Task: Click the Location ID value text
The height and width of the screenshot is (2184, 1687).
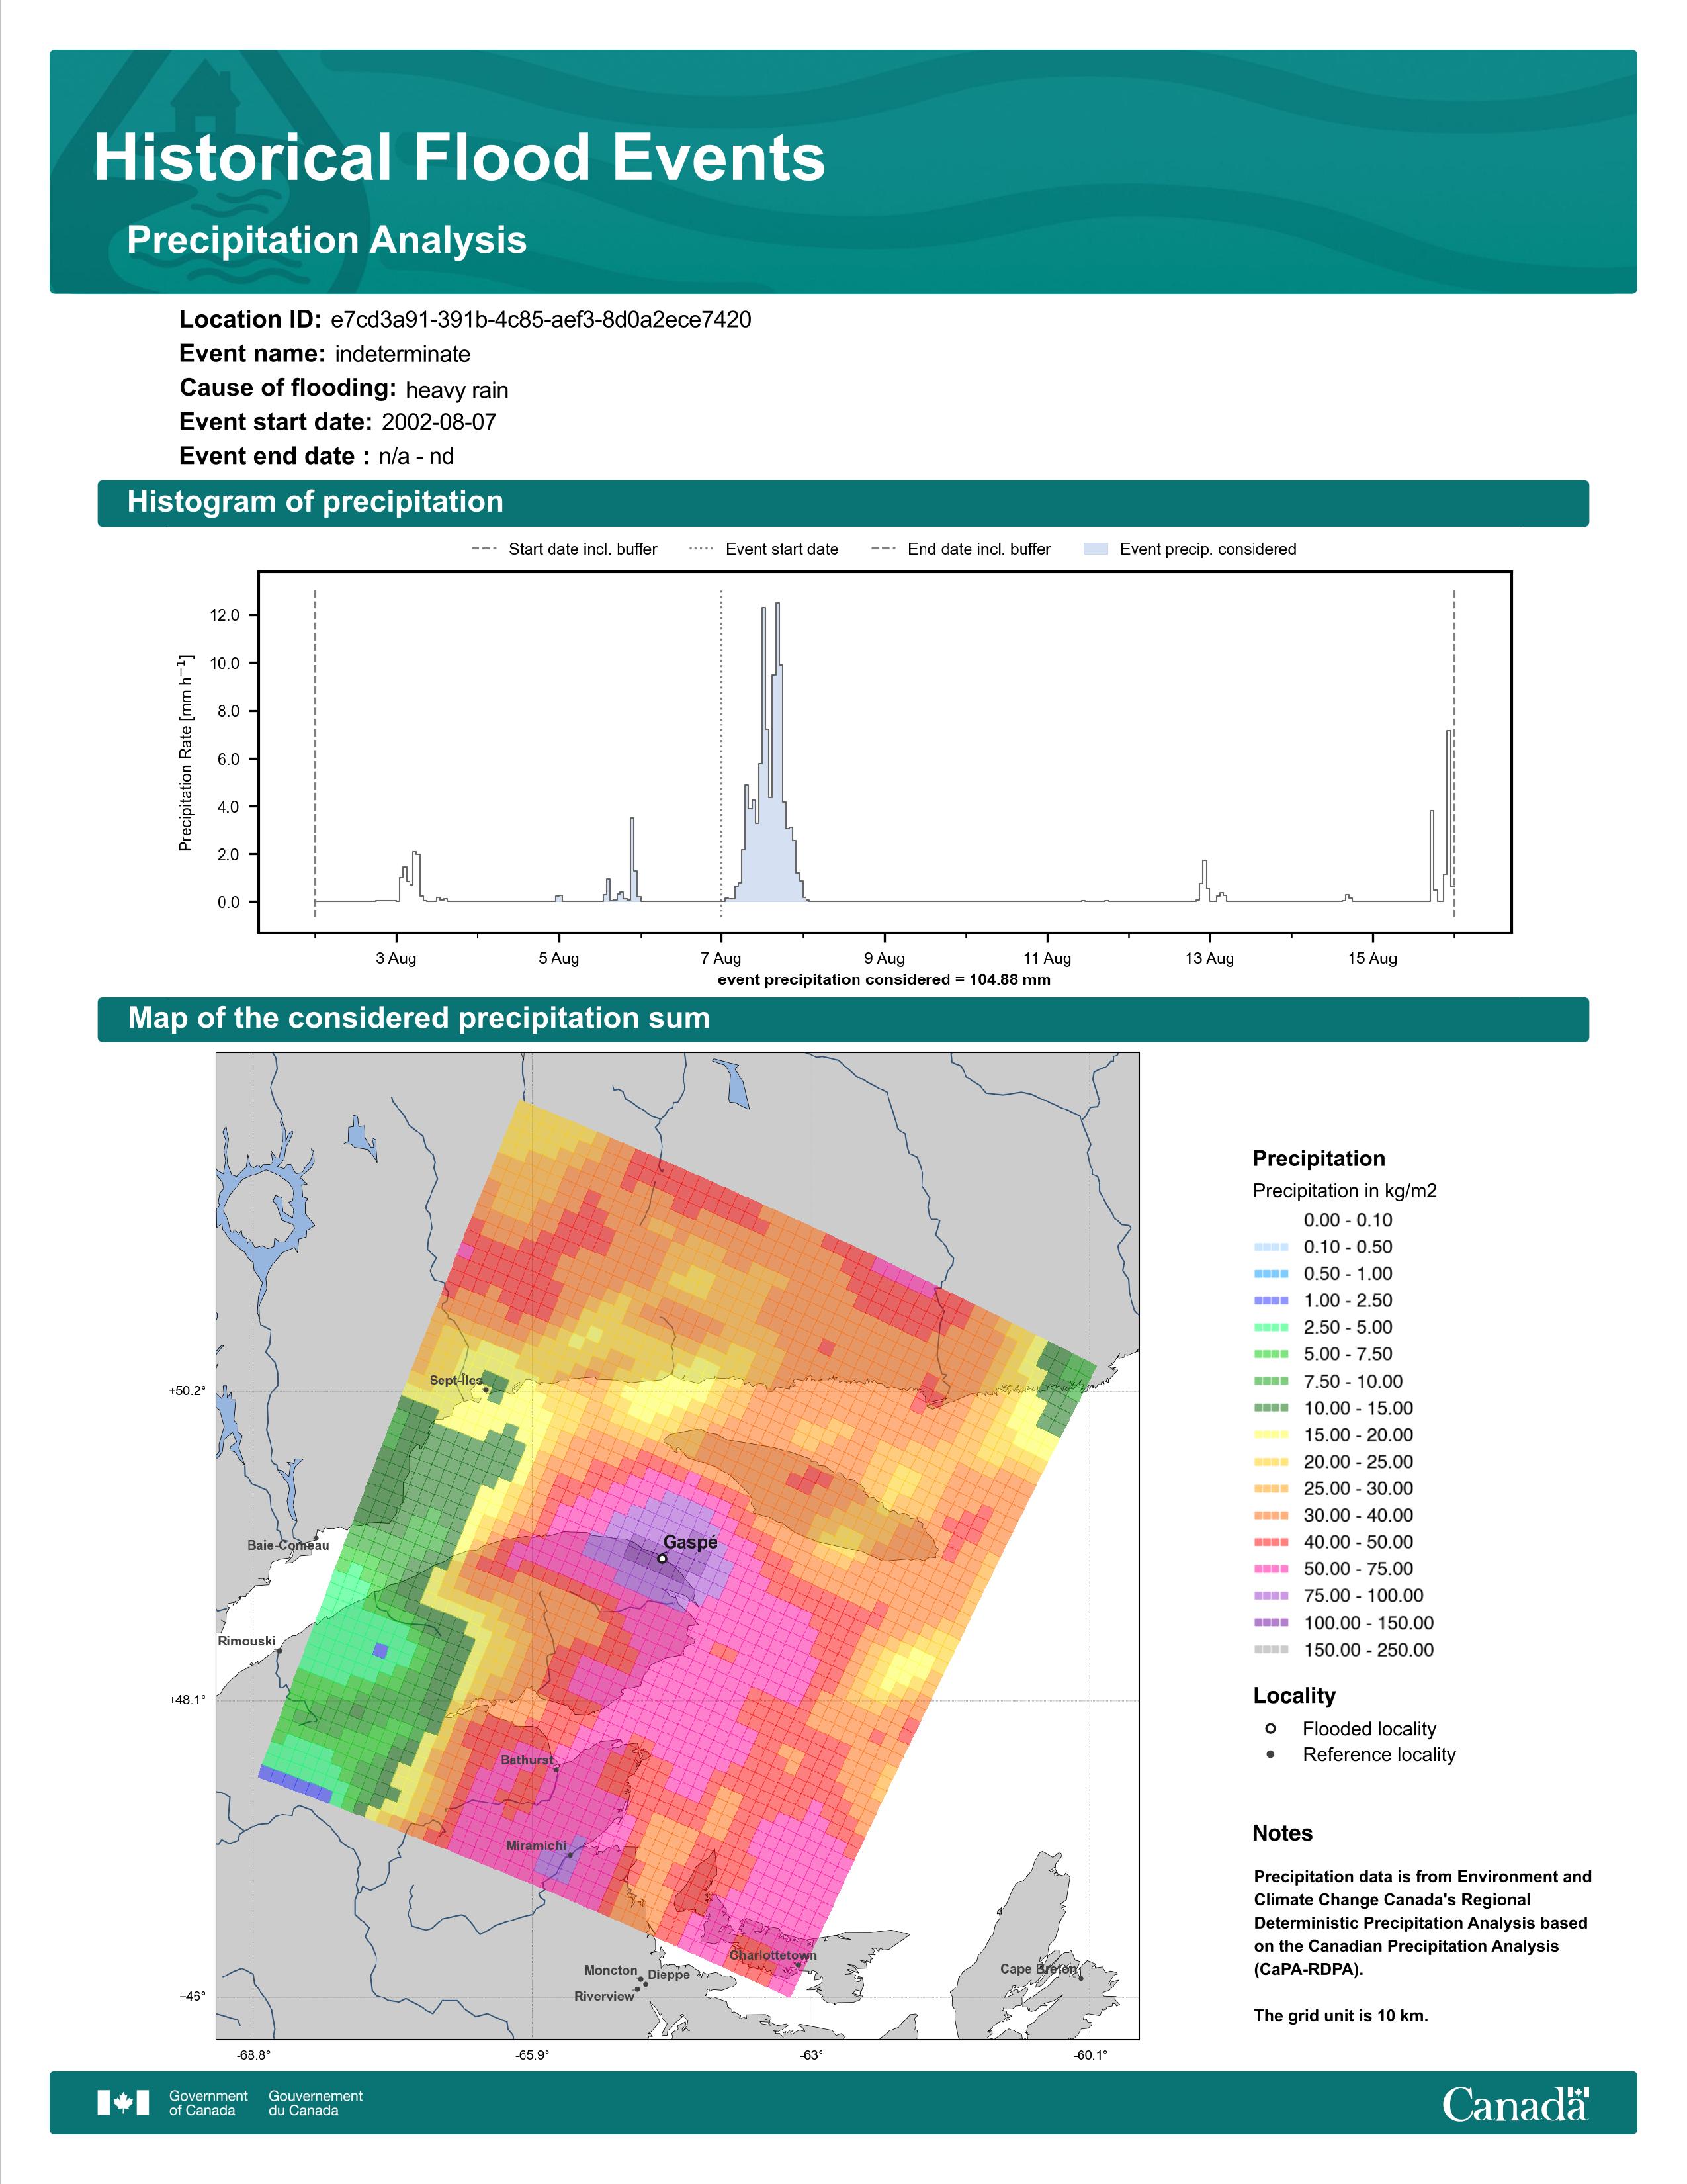Action: (541, 320)
